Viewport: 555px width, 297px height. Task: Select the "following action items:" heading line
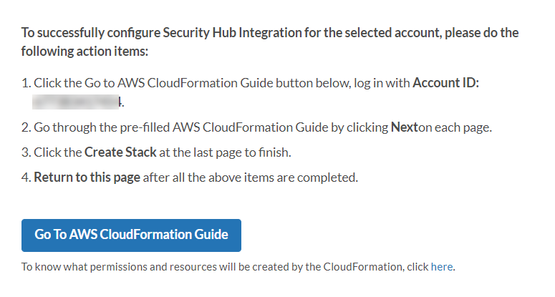(84, 53)
